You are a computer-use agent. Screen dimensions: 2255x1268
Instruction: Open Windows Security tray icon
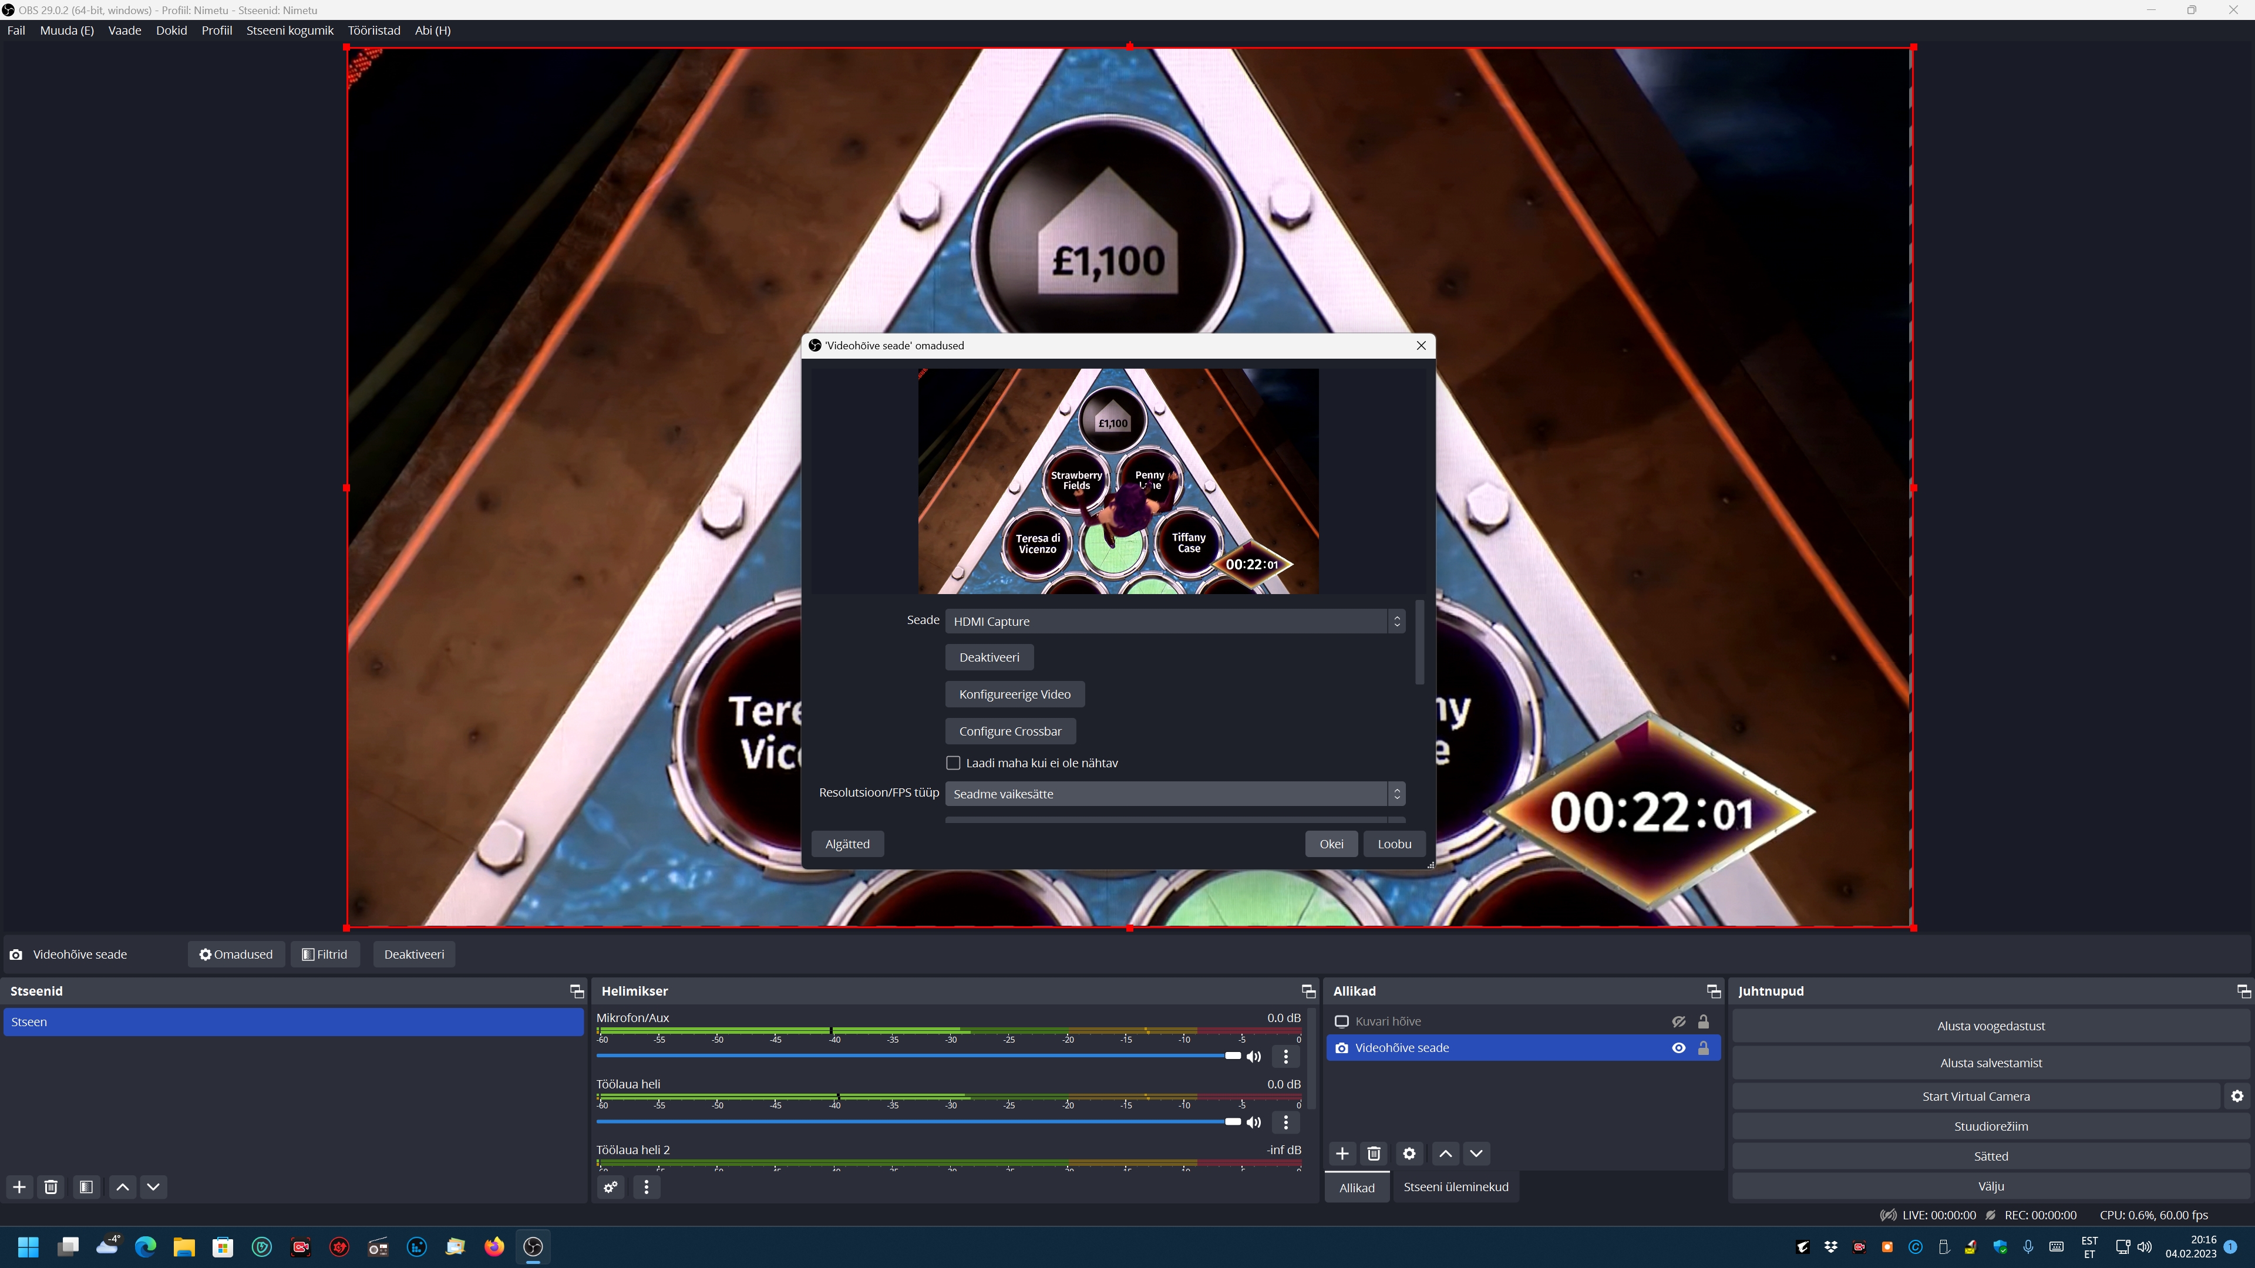2000,1246
